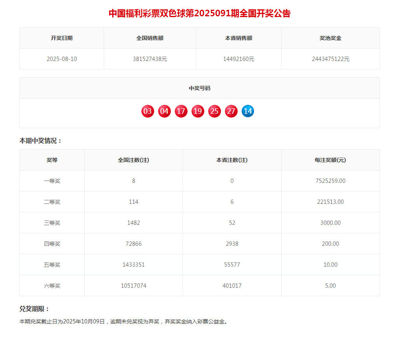Screen dimensions: 416x344
Task: Click the 五等奖 row label
Action: pos(52,265)
